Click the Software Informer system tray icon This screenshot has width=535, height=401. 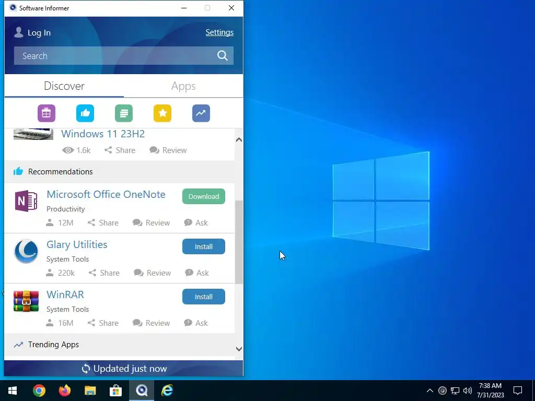[442, 391]
